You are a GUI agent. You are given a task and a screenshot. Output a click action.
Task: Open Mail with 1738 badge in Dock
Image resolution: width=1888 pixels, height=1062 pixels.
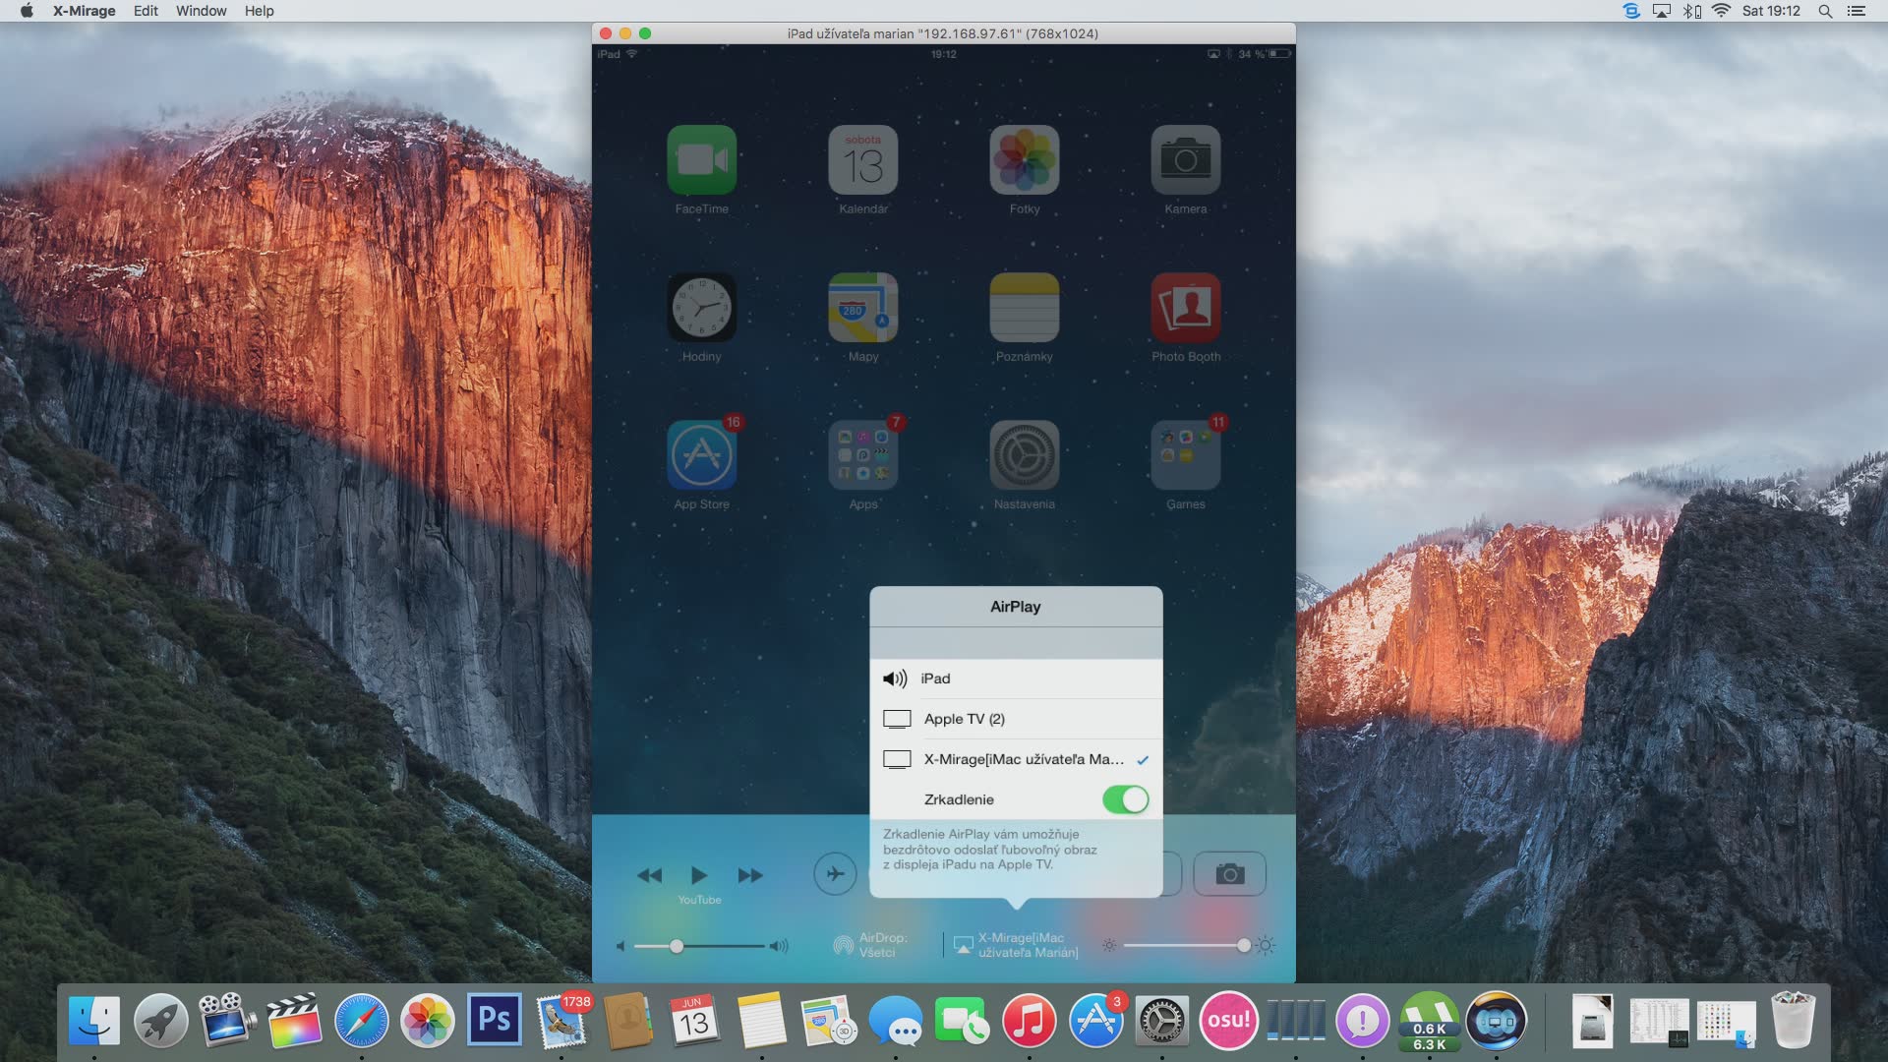(x=562, y=1021)
